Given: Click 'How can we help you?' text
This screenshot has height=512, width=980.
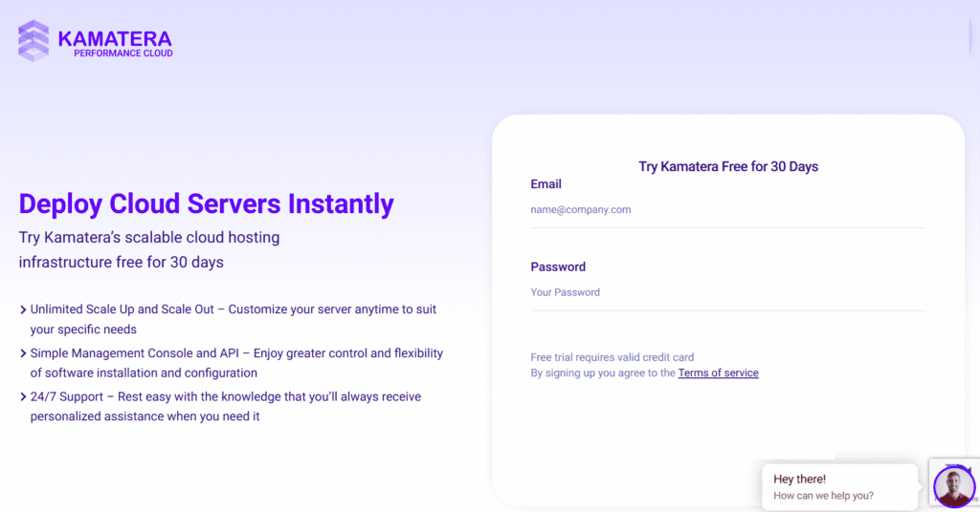Looking at the screenshot, I should (823, 496).
